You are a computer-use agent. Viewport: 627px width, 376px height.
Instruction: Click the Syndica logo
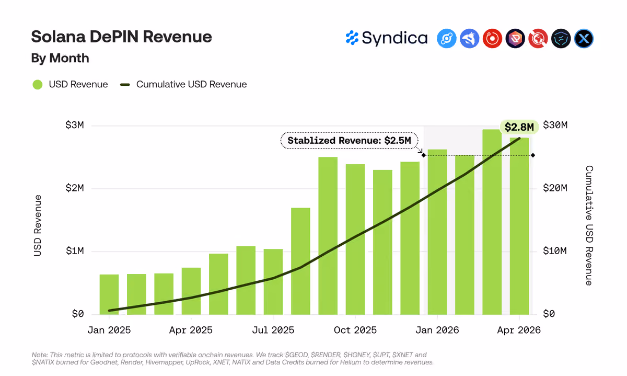(387, 38)
